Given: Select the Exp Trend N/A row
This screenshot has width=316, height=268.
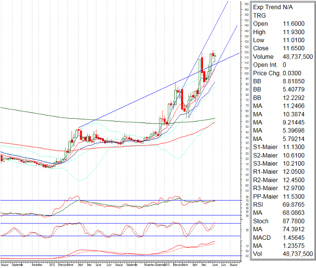Looking at the screenshot, I should pos(273,7).
